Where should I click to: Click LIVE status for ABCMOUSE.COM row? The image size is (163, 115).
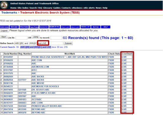124,67
